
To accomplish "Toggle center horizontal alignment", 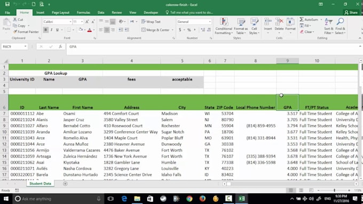I will 107,30.
